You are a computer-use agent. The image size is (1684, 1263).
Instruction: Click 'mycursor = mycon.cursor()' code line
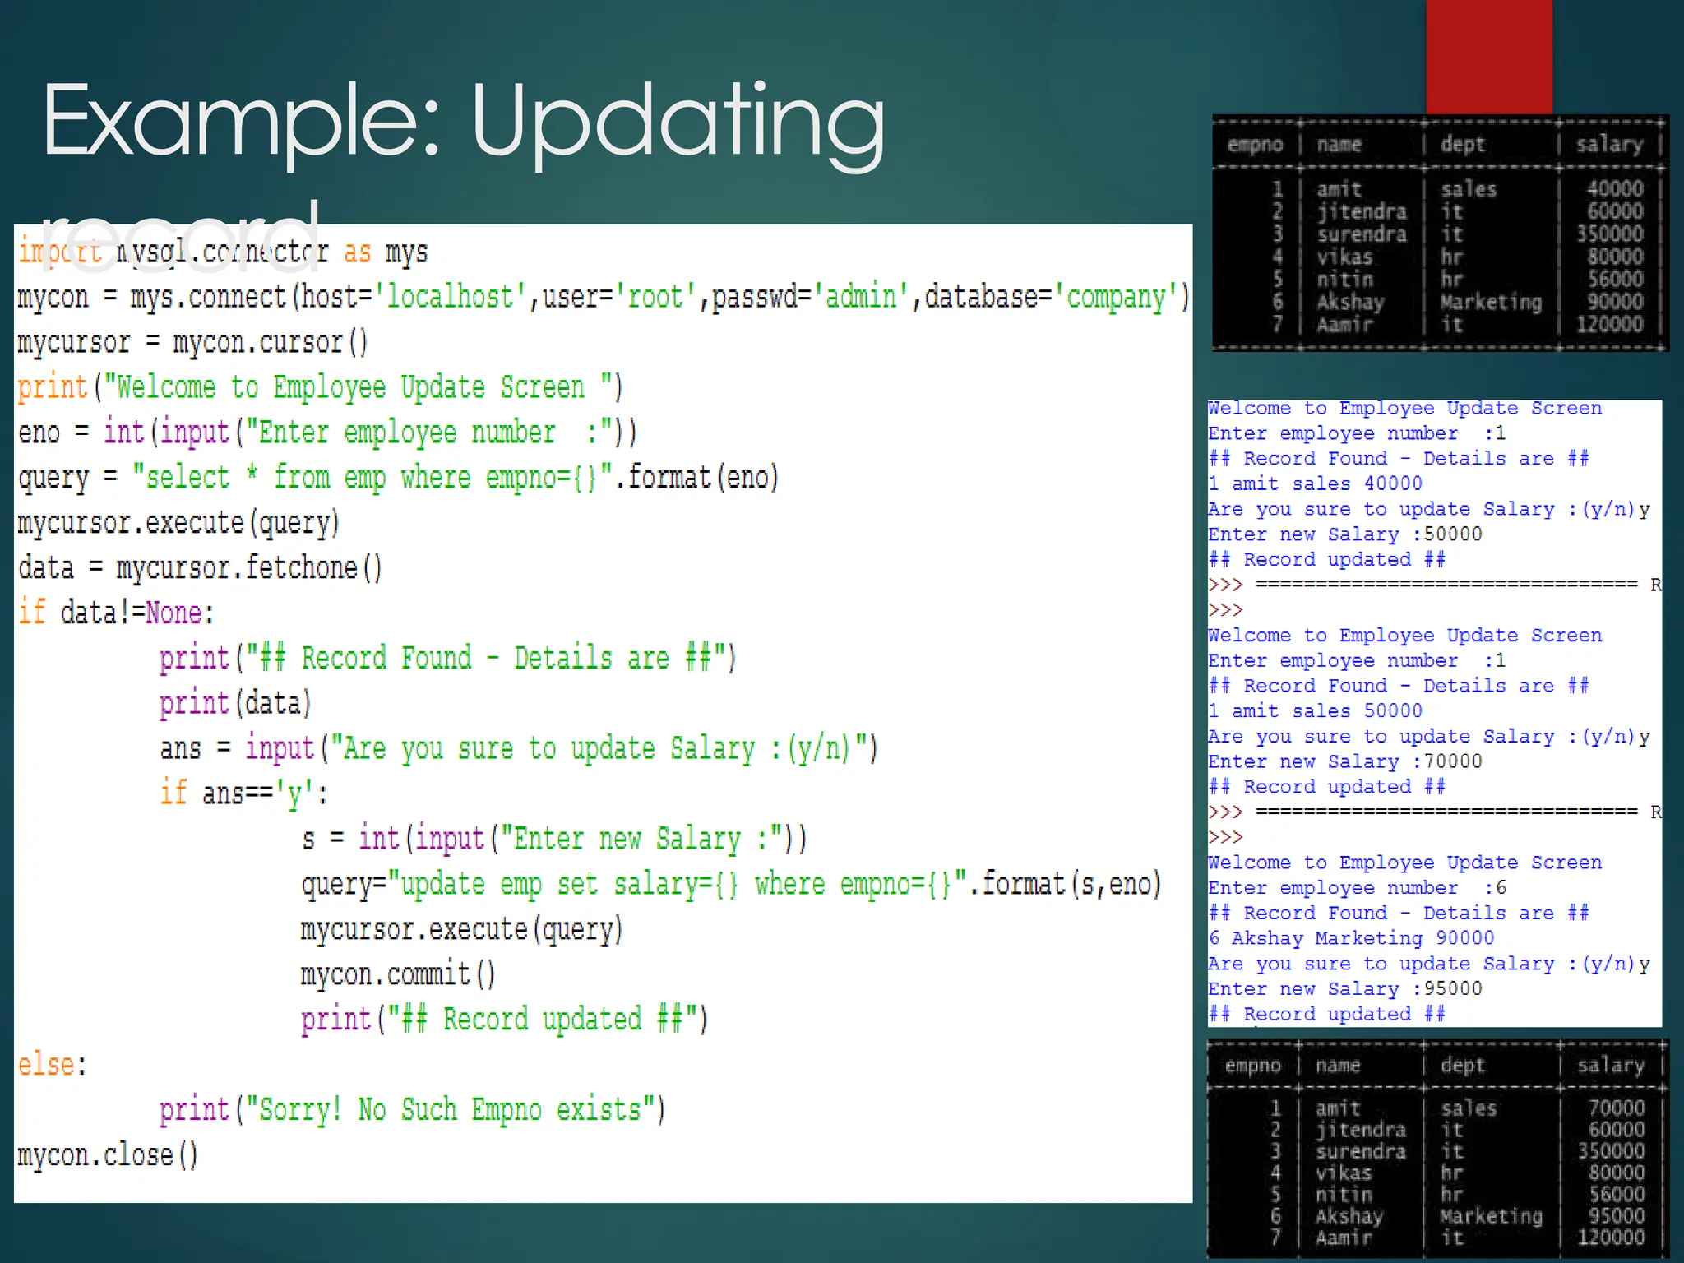point(193,342)
